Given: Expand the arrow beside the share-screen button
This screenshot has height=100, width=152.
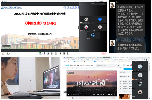Looking at the screenshot, I should pos(42,53).
